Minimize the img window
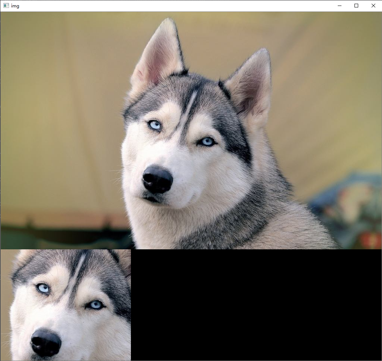382x361 pixels. [x=339, y=6]
